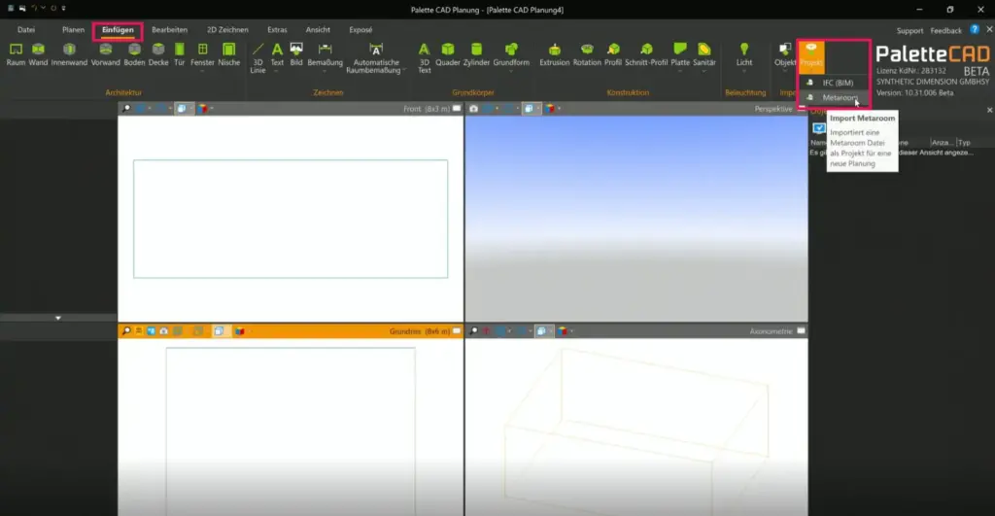Select the Bemaßung tool
Image resolution: width=995 pixels, height=516 pixels.
pos(325,54)
